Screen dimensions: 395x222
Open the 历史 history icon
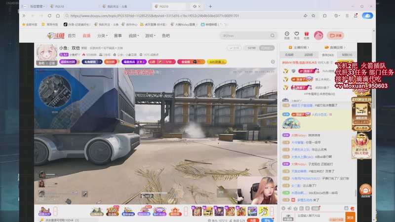(287, 35)
